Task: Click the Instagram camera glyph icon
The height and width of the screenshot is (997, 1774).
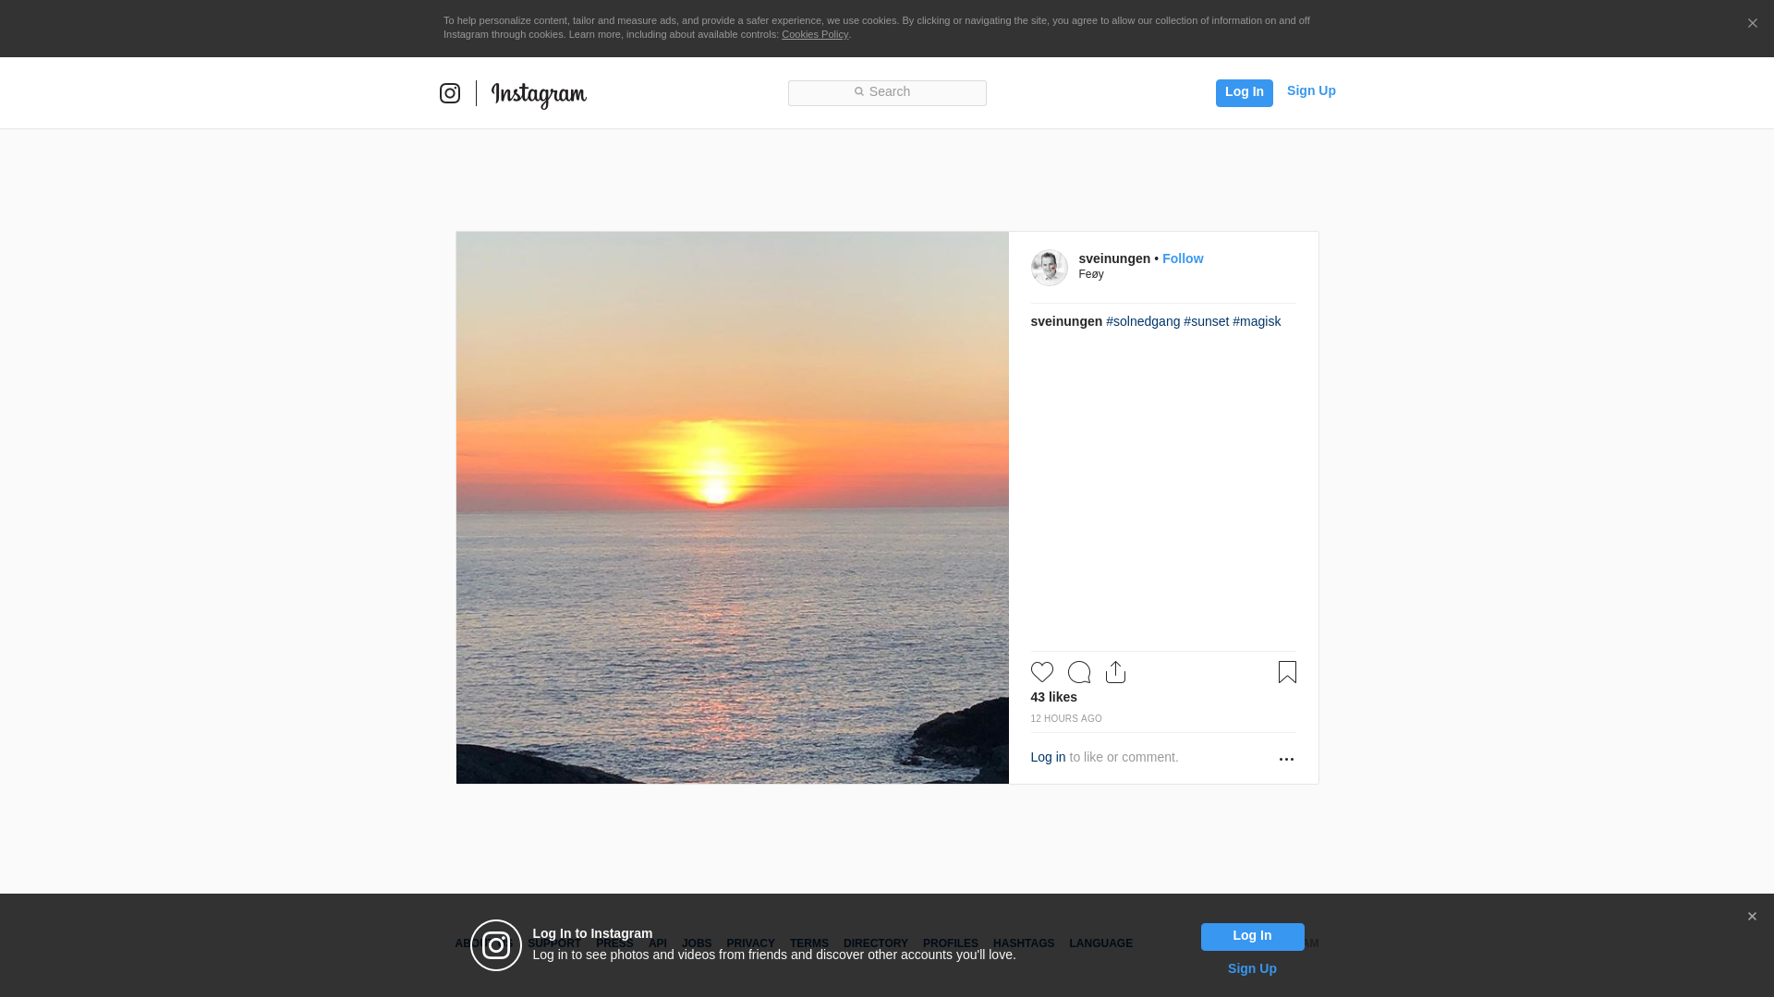Action: click(x=450, y=93)
